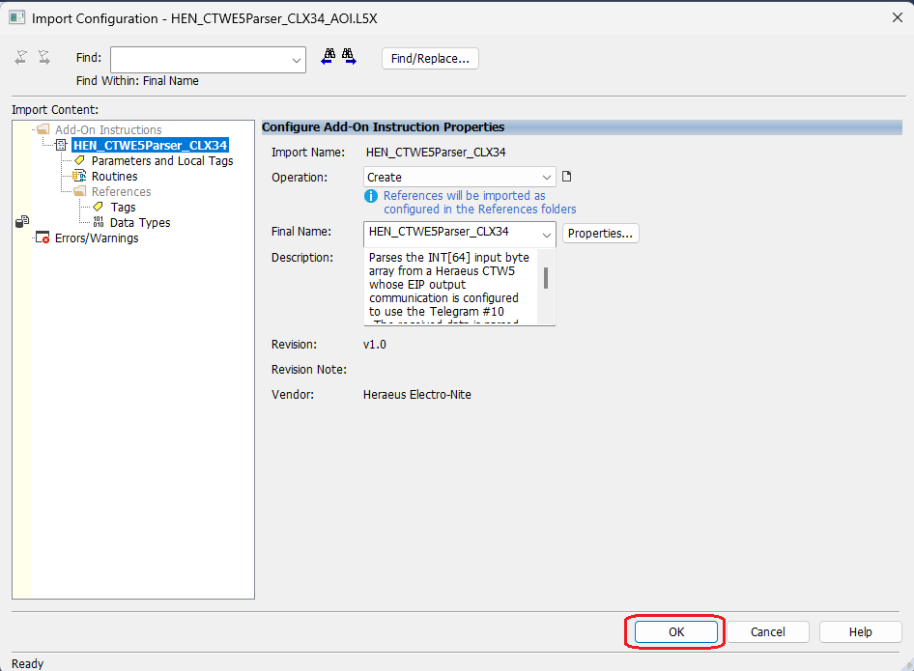
Task: Select the Errors/Warnings node
Action: [97, 238]
